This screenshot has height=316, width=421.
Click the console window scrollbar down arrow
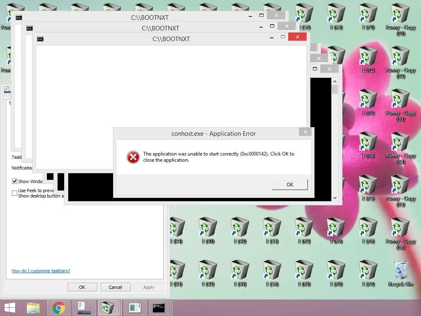[x=335, y=198]
